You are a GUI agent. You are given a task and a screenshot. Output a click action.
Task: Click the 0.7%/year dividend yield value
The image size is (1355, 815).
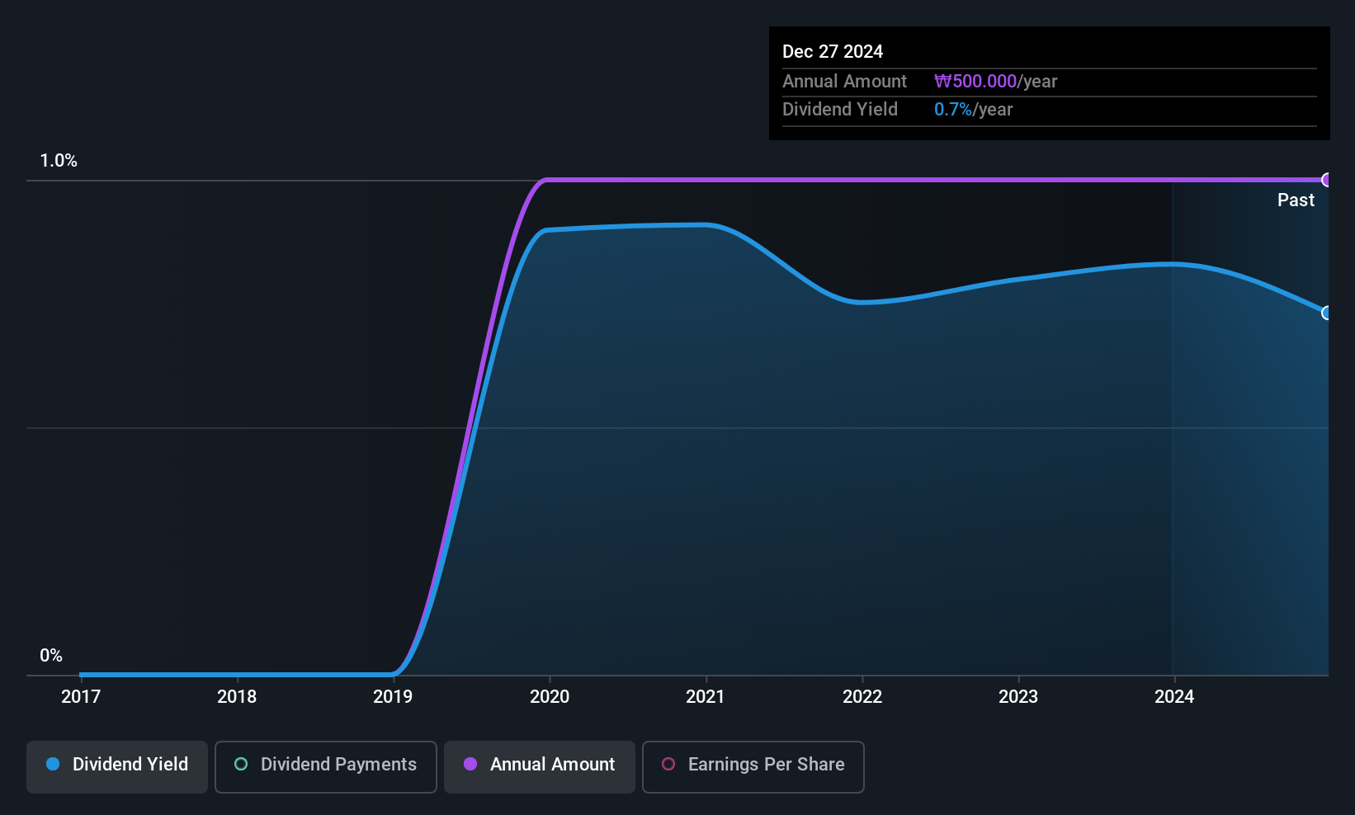pyautogui.click(x=973, y=110)
